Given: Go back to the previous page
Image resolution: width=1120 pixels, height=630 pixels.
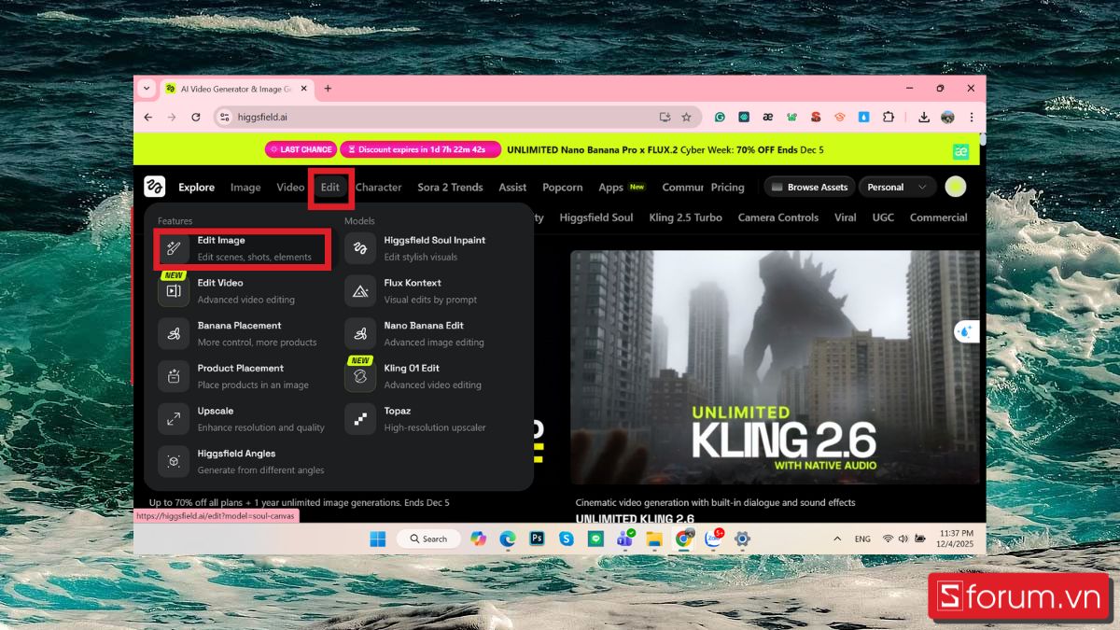Looking at the screenshot, I should 148,117.
